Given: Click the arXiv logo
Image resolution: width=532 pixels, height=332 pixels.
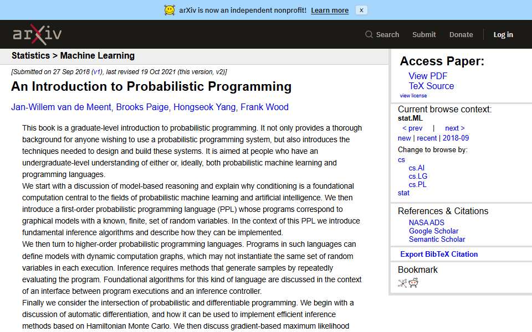Looking at the screenshot, I should click(x=37, y=34).
